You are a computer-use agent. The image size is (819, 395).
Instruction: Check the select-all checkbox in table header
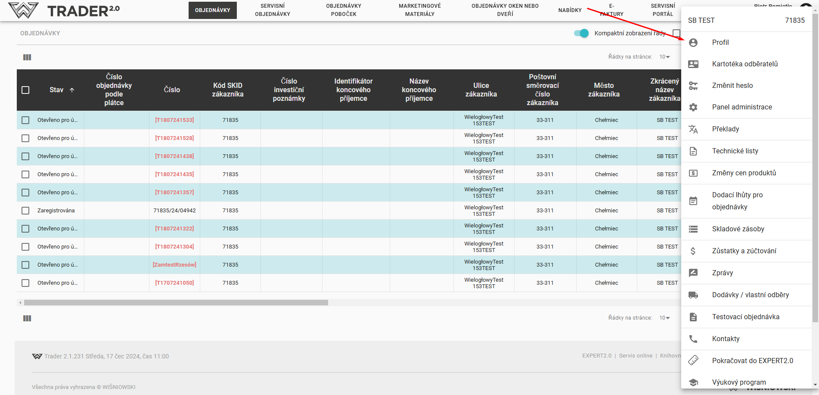point(25,90)
